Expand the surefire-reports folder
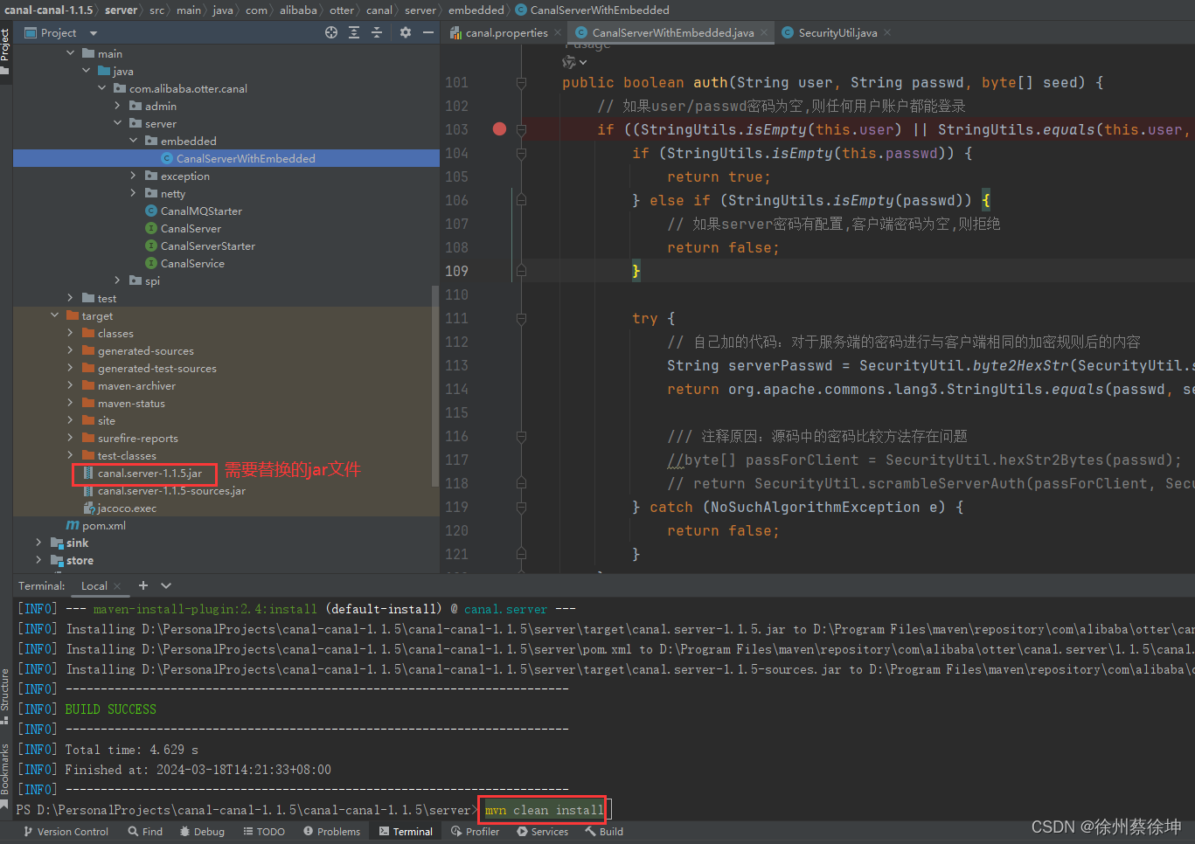The height and width of the screenshot is (844, 1195). tap(71, 438)
